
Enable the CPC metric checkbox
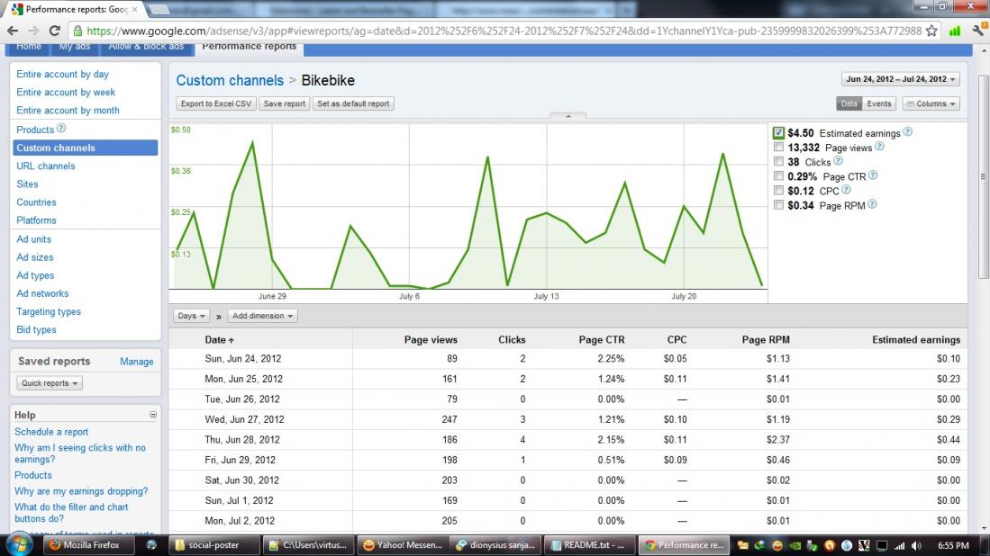pyautogui.click(x=778, y=191)
